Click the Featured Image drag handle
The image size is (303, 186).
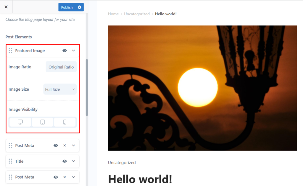[x=10, y=50]
